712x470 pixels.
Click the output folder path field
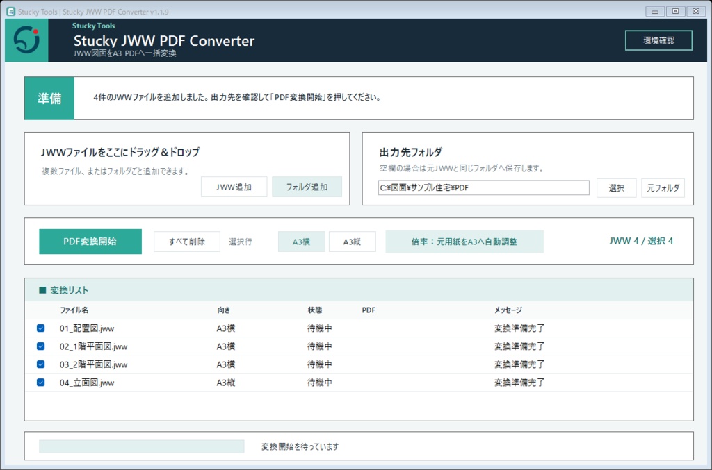(x=484, y=187)
